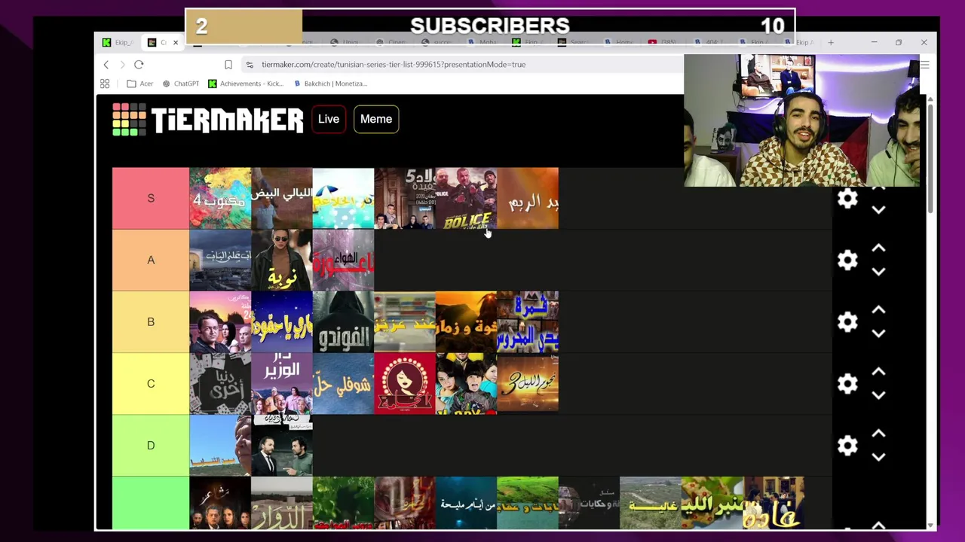The height and width of the screenshot is (542, 965).
Task: Open settings gear for tier D
Action: coord(847,446)
